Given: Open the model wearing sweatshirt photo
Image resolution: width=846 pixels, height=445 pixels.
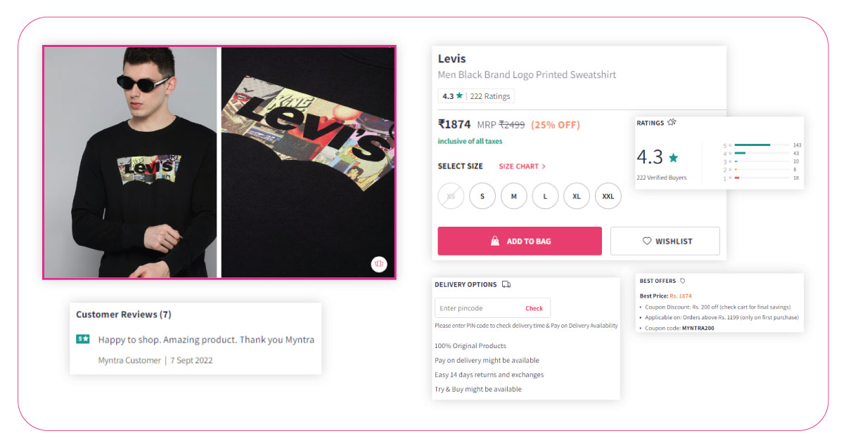Looking at the screenshot, I should (x=131, y=162).
